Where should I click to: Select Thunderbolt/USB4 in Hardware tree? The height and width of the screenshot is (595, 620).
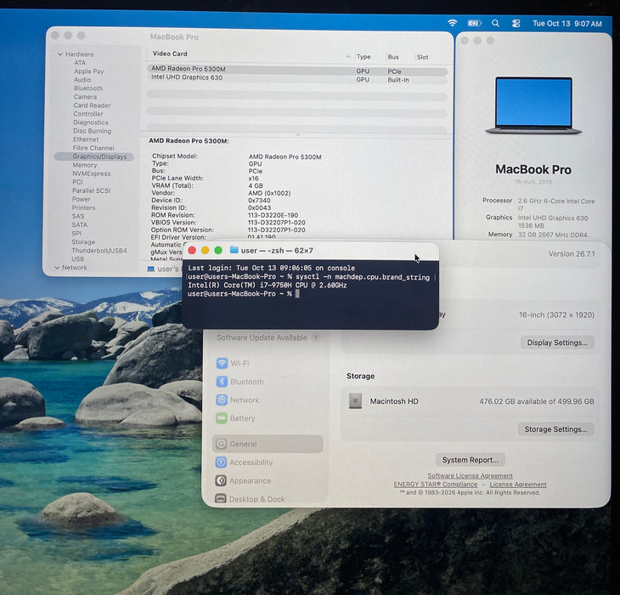click(99, 251)
